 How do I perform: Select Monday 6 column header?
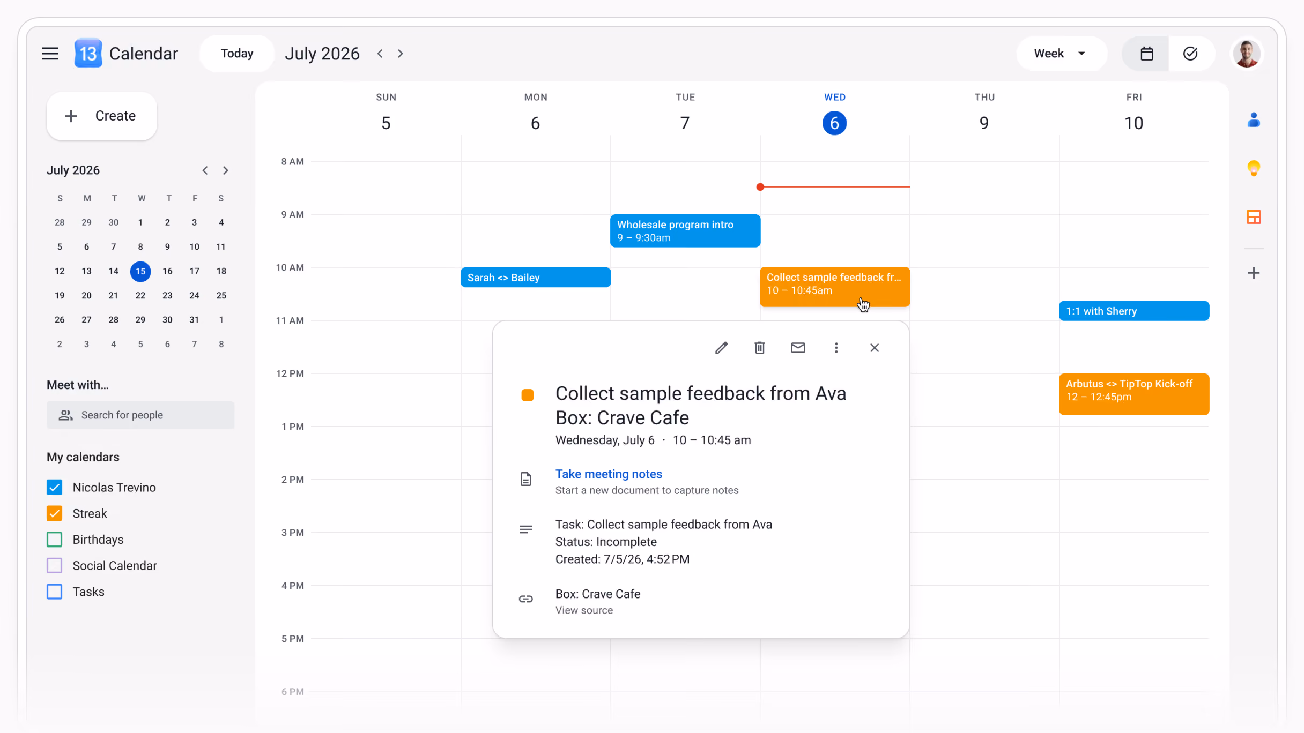[x=536, y=113]
